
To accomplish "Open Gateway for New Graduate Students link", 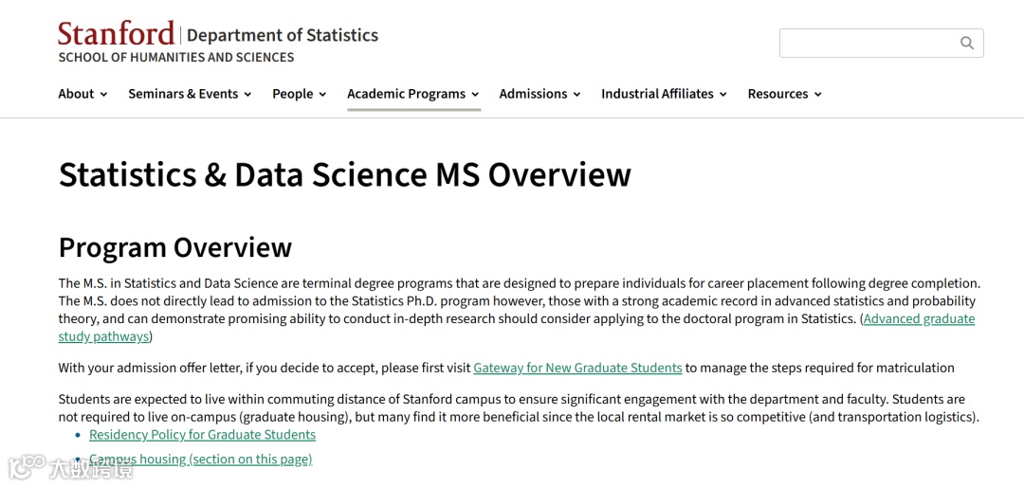I will [x=578, y=368].
